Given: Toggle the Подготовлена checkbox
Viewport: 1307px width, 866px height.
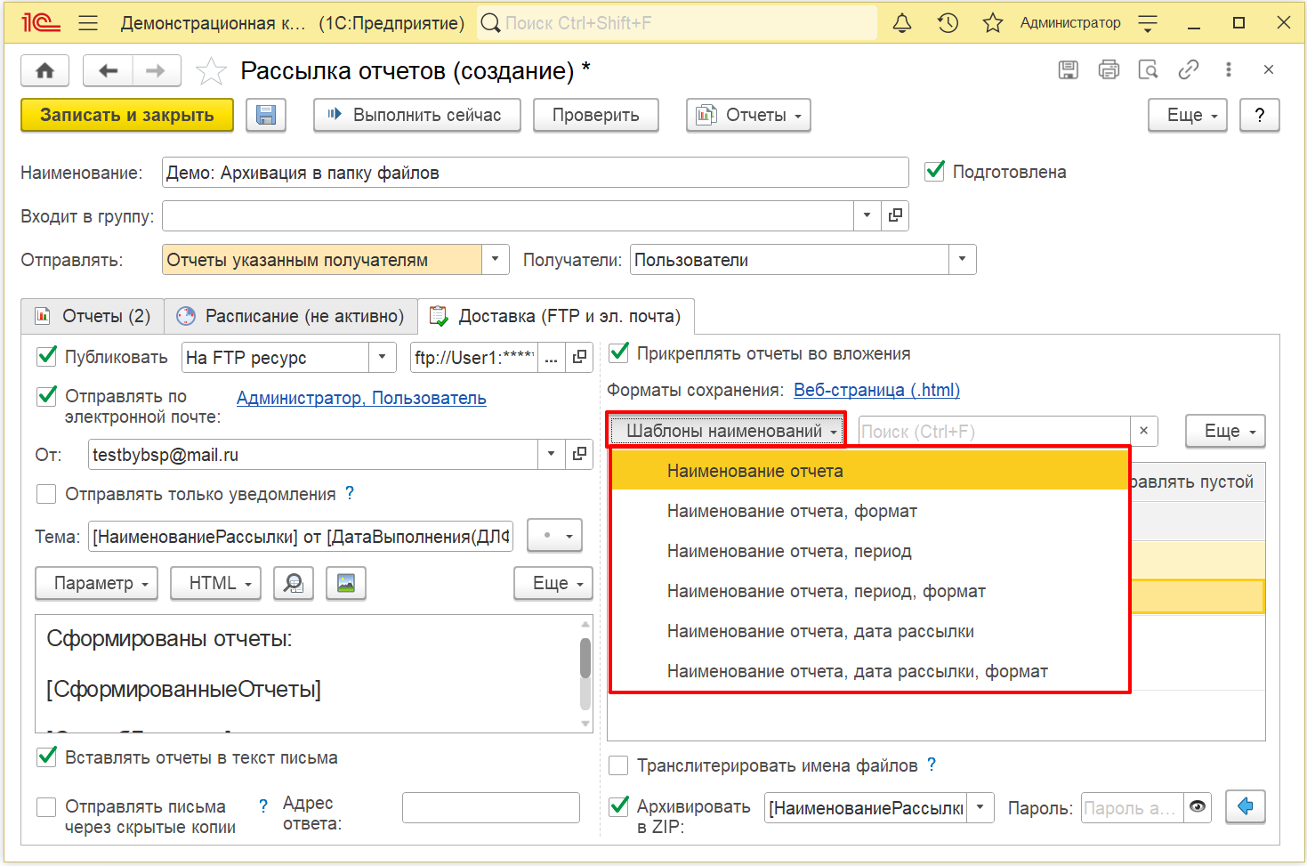Looking at the screenshot, I should click(x=934, y=171).
